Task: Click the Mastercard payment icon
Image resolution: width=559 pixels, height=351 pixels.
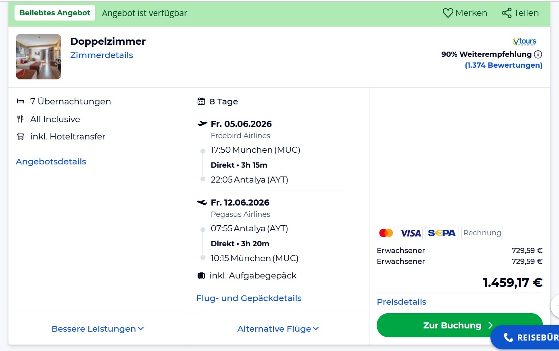Action: 386,233
